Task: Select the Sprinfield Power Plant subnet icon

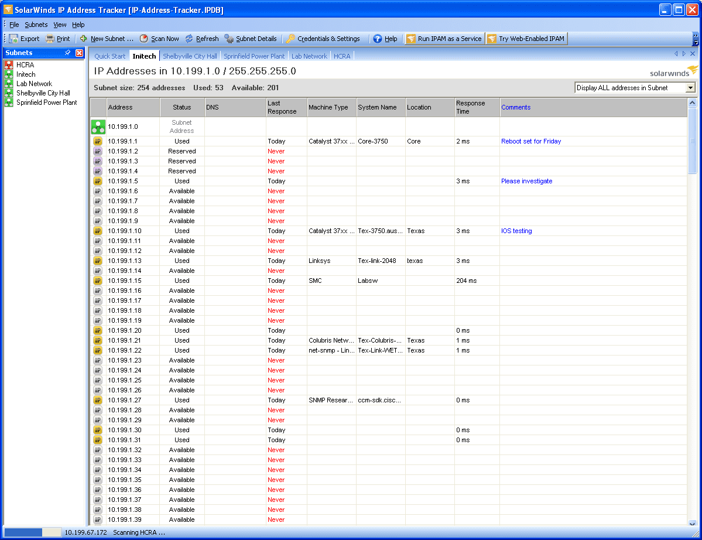Action: (9, 102)
